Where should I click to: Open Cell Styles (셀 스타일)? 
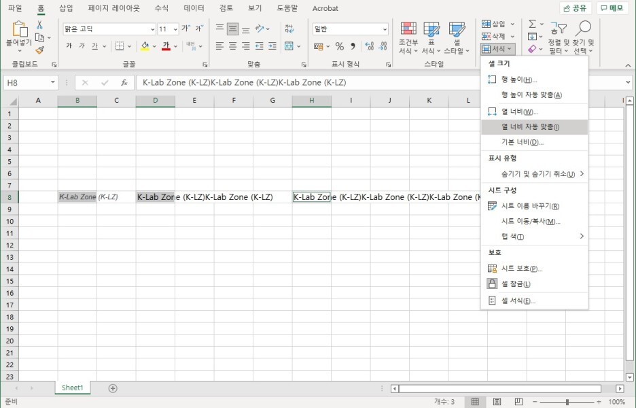tap(457, 38)
